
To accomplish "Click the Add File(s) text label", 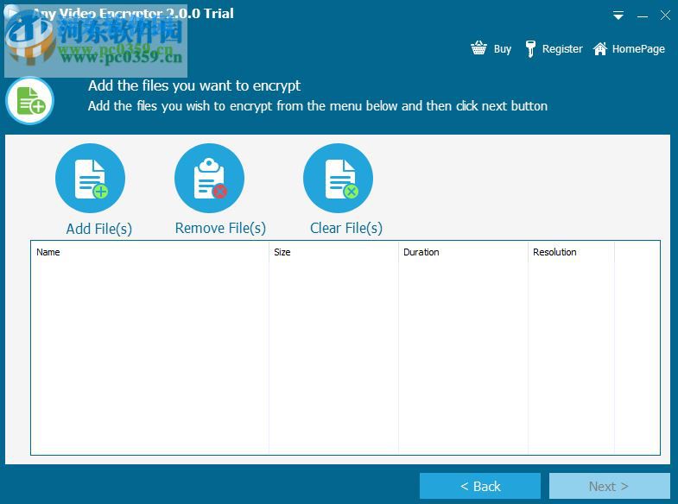I will tap(99, 229).
